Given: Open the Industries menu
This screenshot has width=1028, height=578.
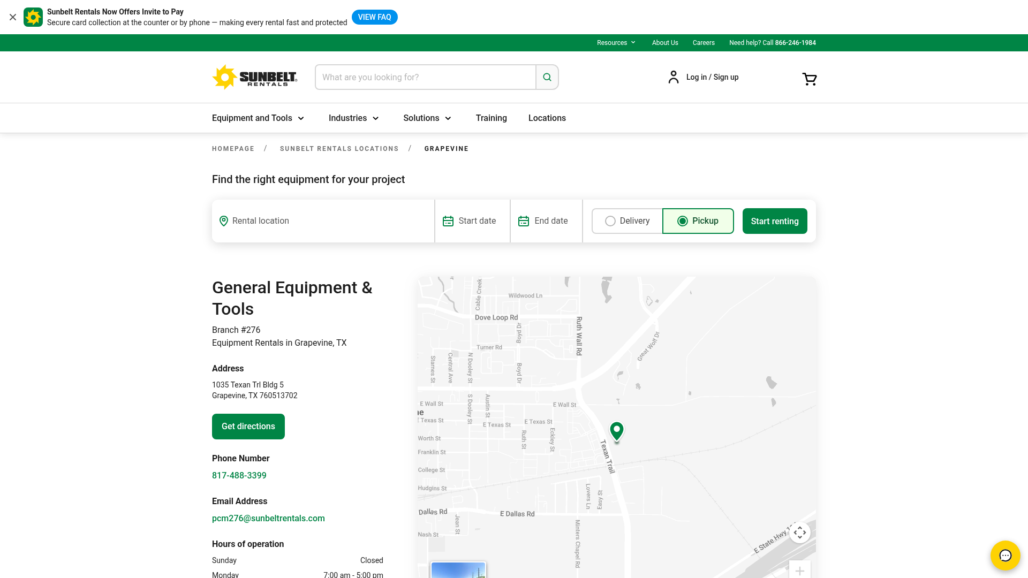Looking at the screenshot, I should point(353,118).
